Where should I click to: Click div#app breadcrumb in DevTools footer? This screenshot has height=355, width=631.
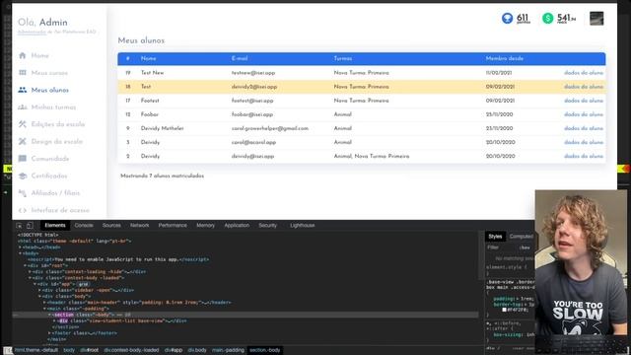(174, 350)
